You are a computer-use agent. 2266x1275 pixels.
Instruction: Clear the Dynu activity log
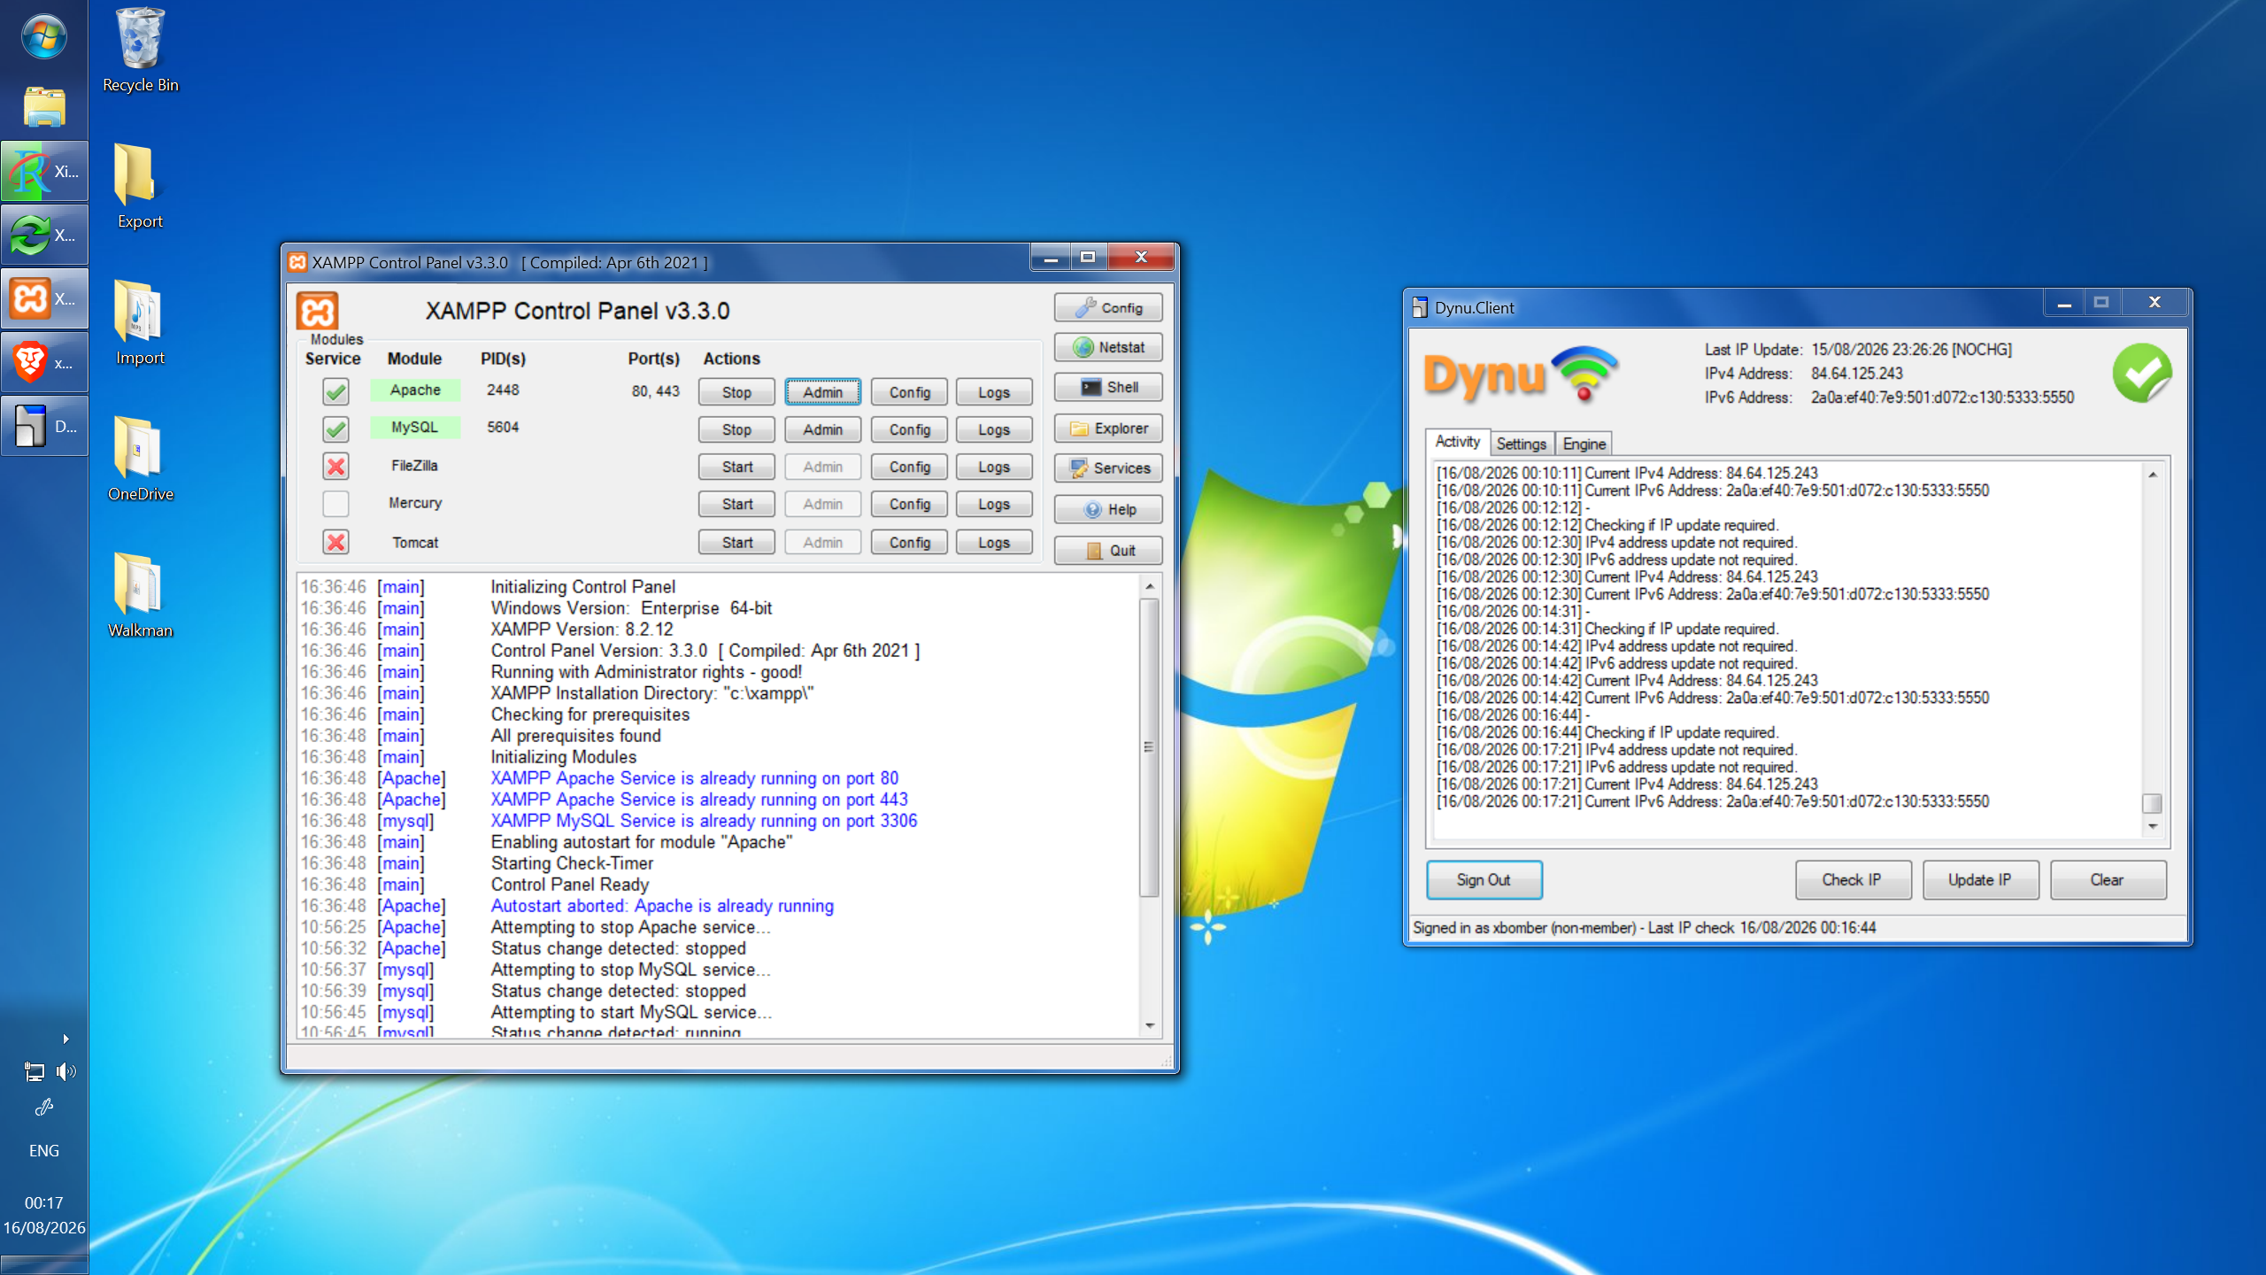tap(2108, 880)
